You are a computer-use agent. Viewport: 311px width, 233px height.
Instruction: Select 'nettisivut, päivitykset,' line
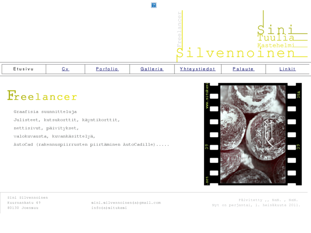[46, 128]
